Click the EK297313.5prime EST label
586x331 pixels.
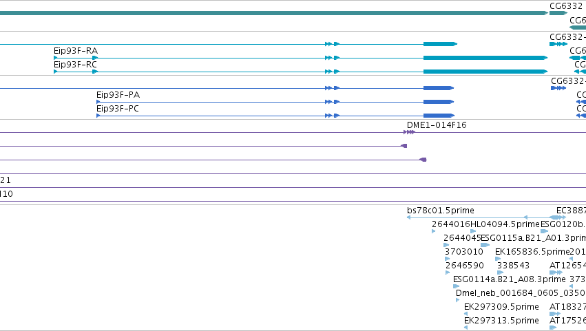point(501,321)
